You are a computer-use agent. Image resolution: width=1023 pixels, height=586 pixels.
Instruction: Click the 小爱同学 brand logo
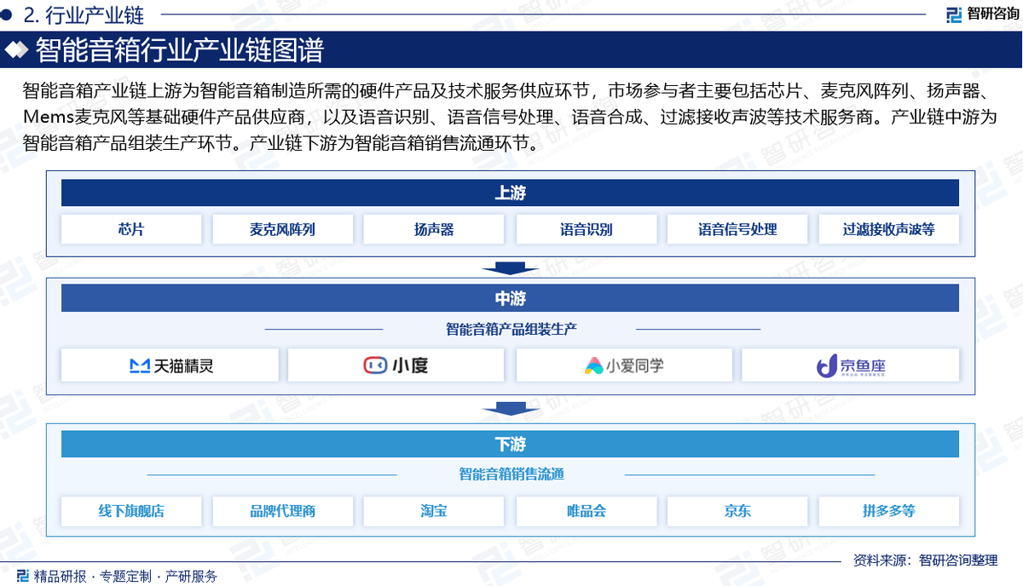[624, 365]
